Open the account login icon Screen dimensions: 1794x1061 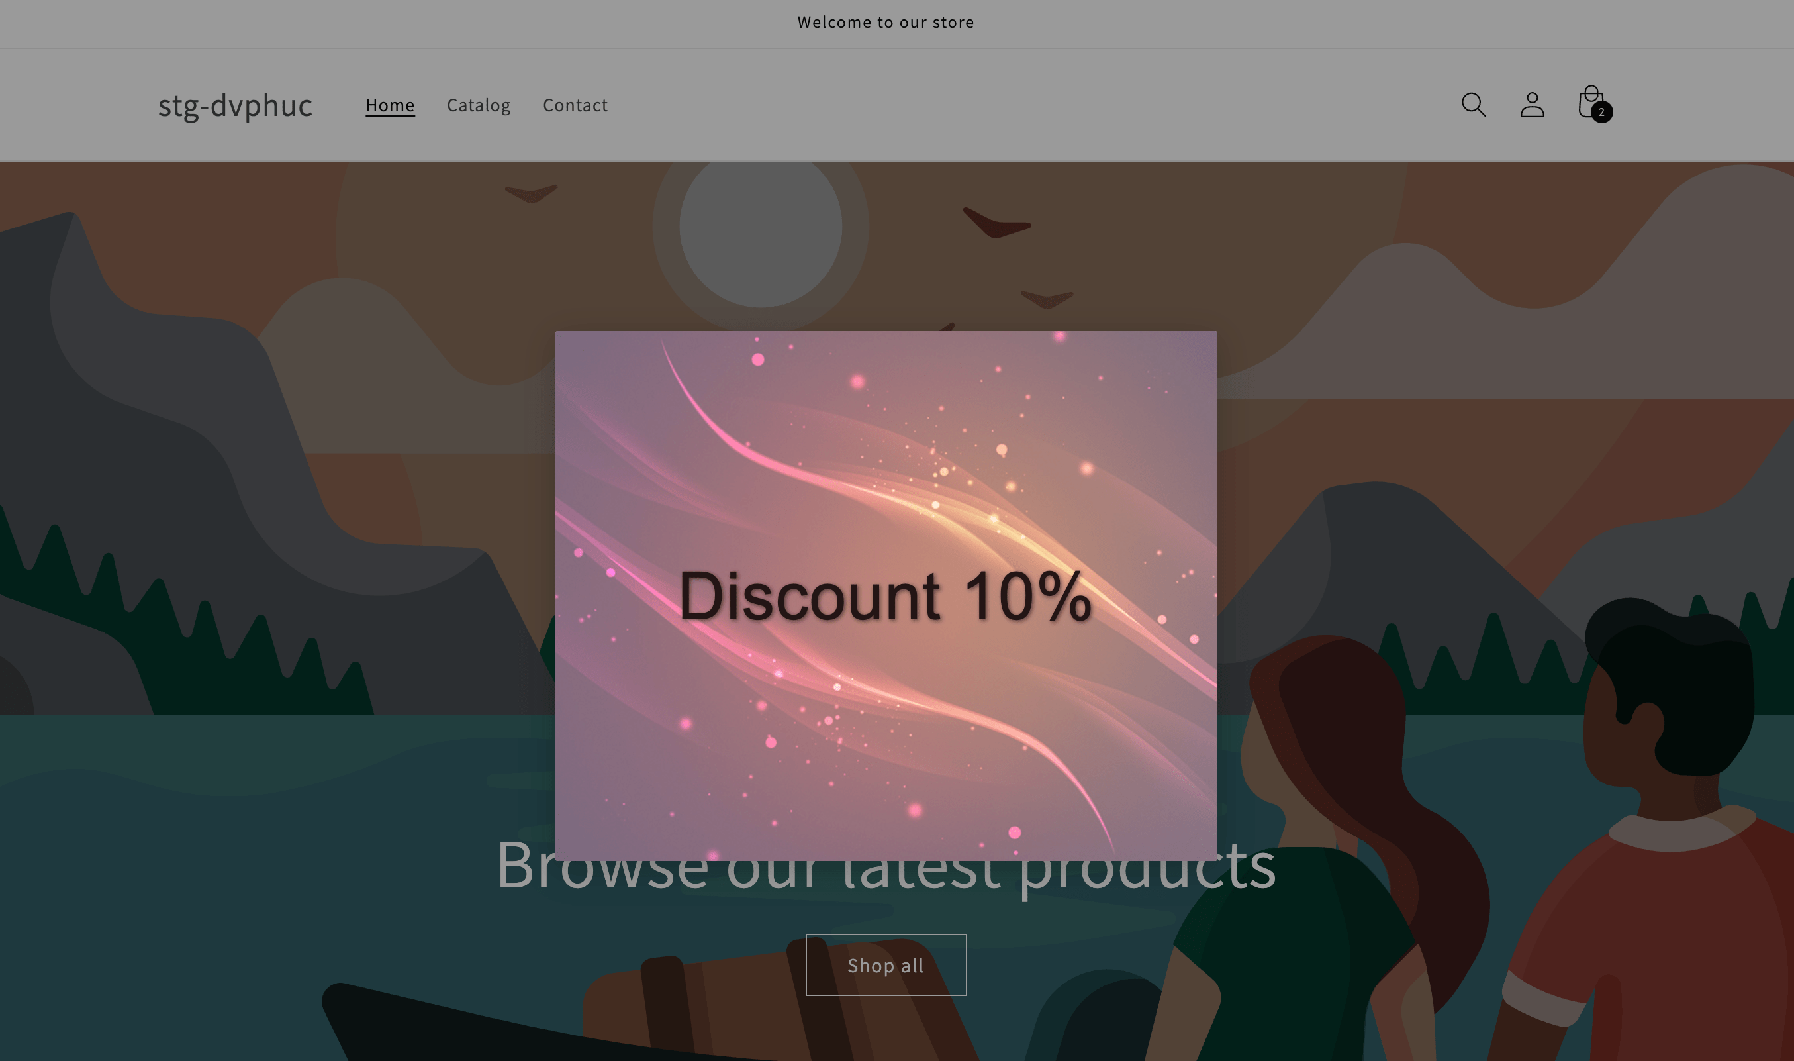[x=1532, y=105]
